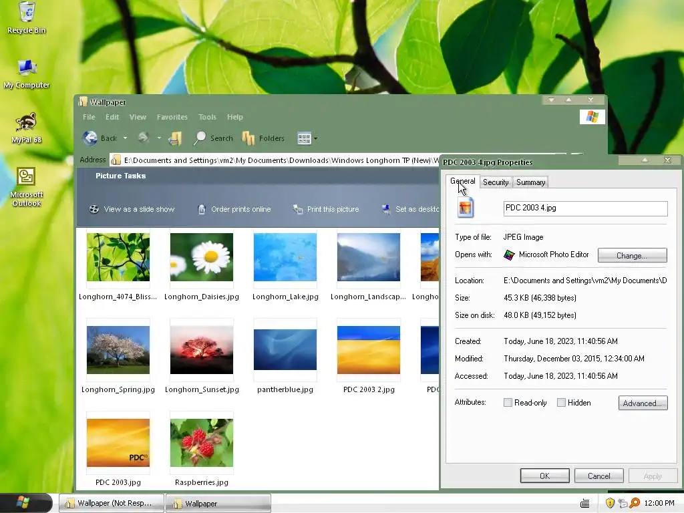Select the Longhorn_Landscape thumbnail
Viewport: 684px width, 513px height.
(x=369, y=257)
